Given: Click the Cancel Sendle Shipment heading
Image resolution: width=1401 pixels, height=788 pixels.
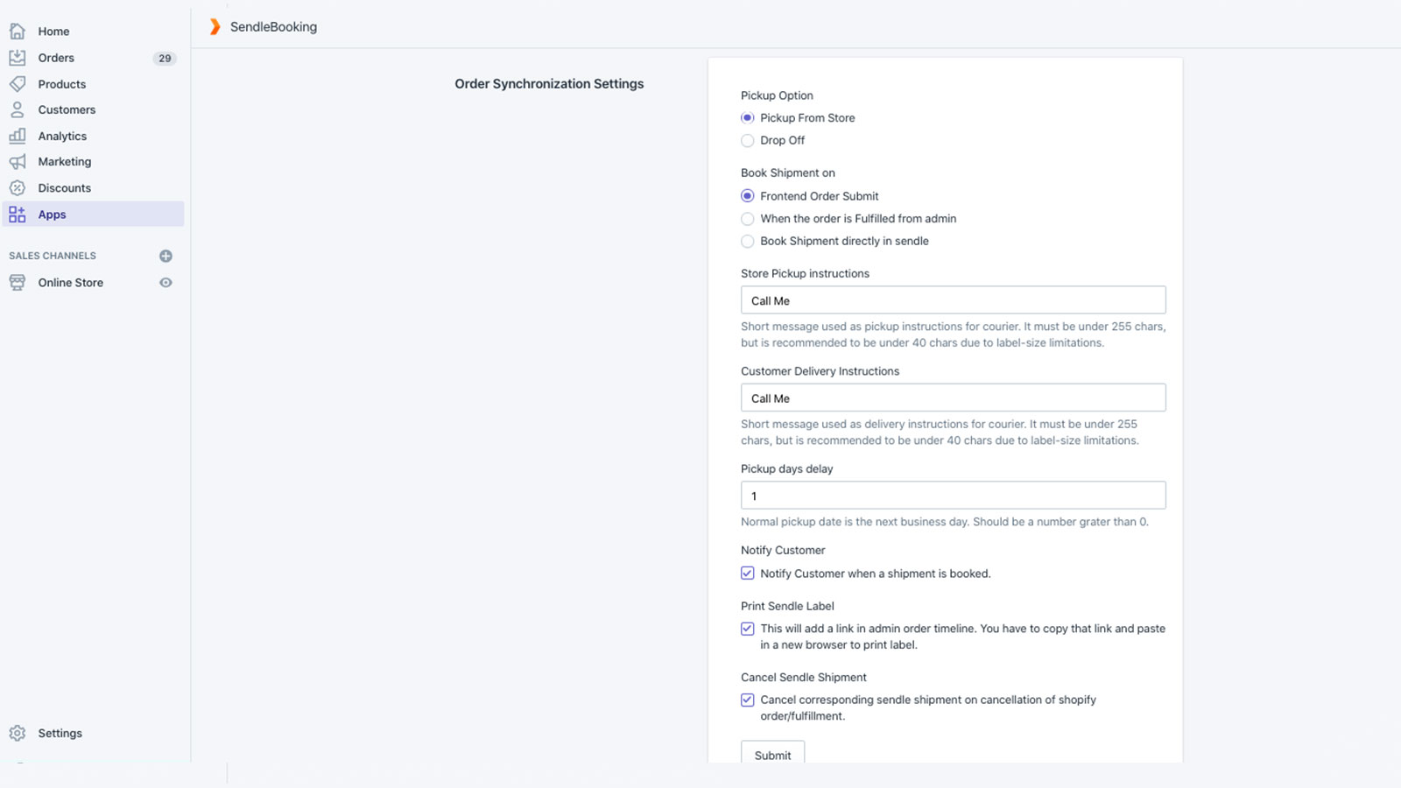Looking at the screenshot, I should coord(804,678).
